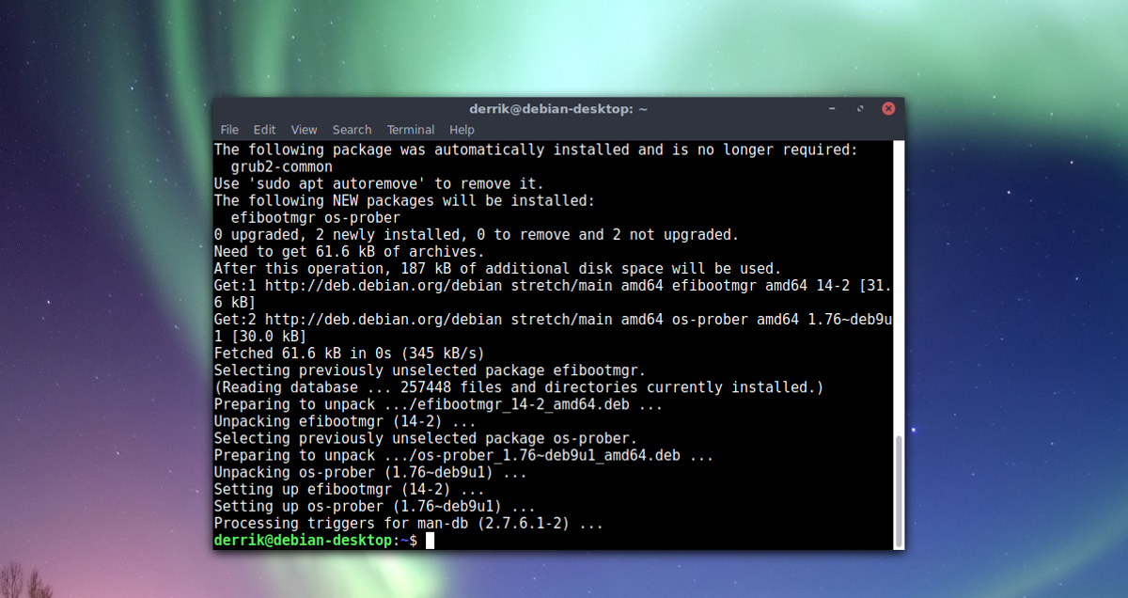
Task: Click the terminal vertical scrollbar thumb
Action: 899,491
